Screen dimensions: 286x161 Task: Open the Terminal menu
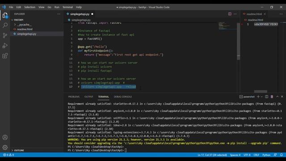[67, 7]
